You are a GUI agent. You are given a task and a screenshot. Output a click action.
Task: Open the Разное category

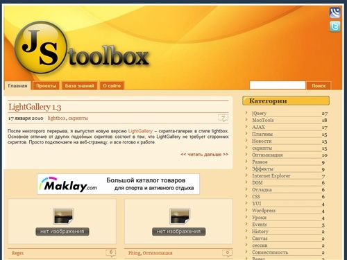[x=260, y=162]
